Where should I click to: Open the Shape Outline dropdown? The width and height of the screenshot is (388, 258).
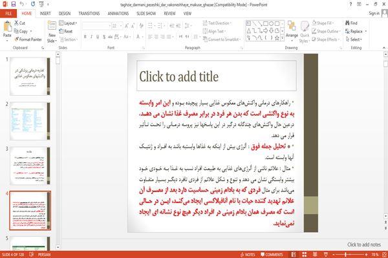(326, 31)
